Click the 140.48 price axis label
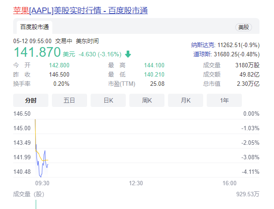The height and width of the screenshot is (209, 274). tap(22, 172)
